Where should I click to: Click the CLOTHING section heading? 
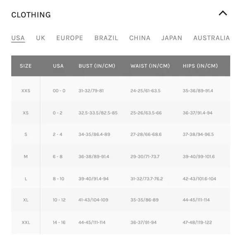point(31,15)
